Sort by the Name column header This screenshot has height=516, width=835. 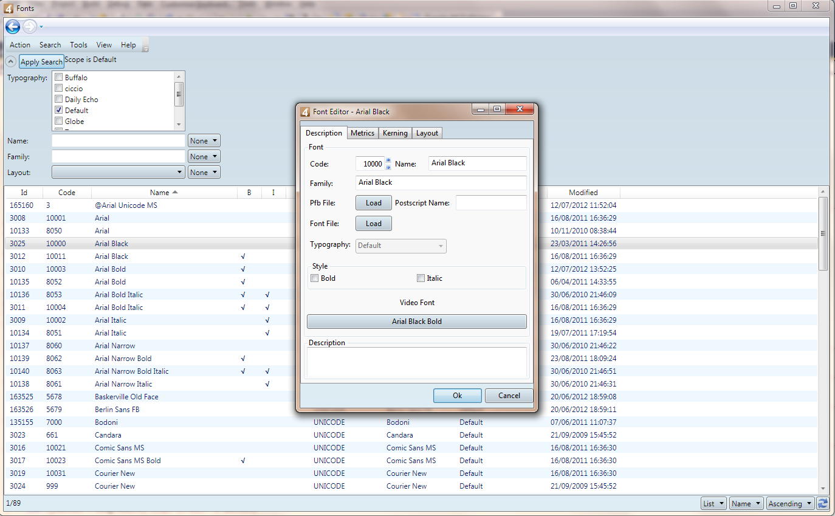pos(164,193)
